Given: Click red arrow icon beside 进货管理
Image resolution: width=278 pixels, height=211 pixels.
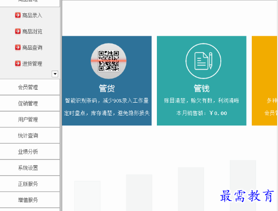Looking at the screenshot, I should 18,63.
